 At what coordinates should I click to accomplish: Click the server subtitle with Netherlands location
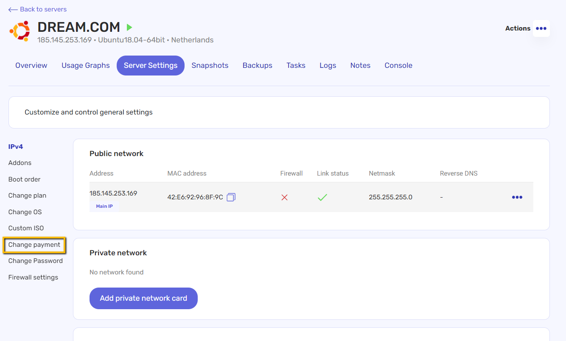point(126,40)
